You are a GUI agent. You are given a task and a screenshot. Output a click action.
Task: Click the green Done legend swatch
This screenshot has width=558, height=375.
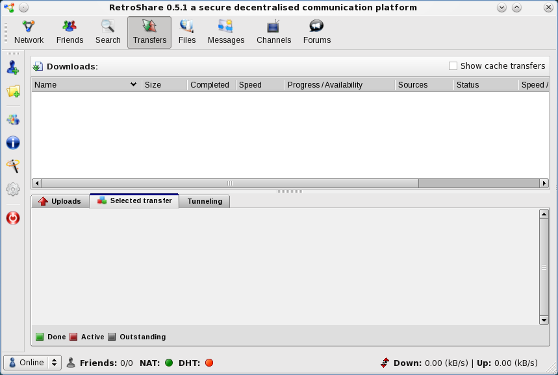tap(40, 337)
